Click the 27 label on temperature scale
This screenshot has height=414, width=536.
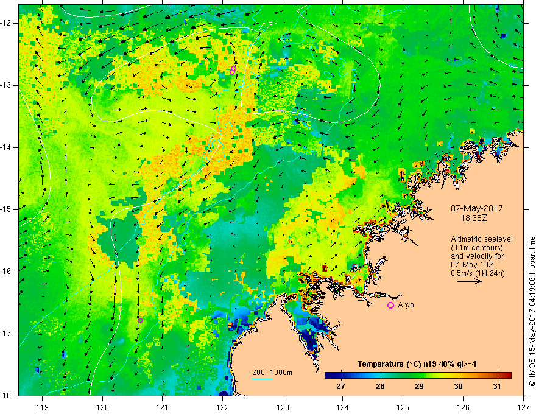pyautogui.click(x=340, y=387)
